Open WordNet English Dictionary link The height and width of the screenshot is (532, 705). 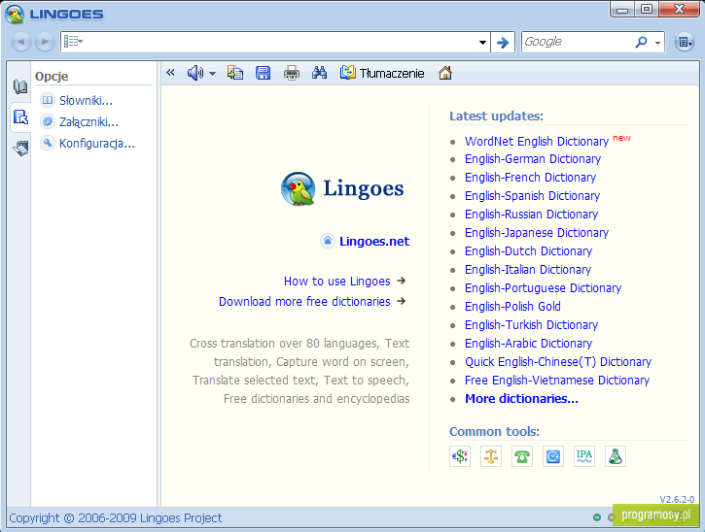pos(537,142)
